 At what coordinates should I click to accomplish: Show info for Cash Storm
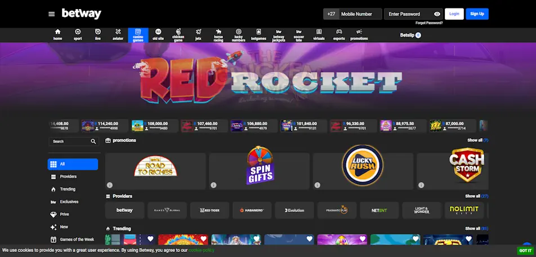[x=421, y=185]
